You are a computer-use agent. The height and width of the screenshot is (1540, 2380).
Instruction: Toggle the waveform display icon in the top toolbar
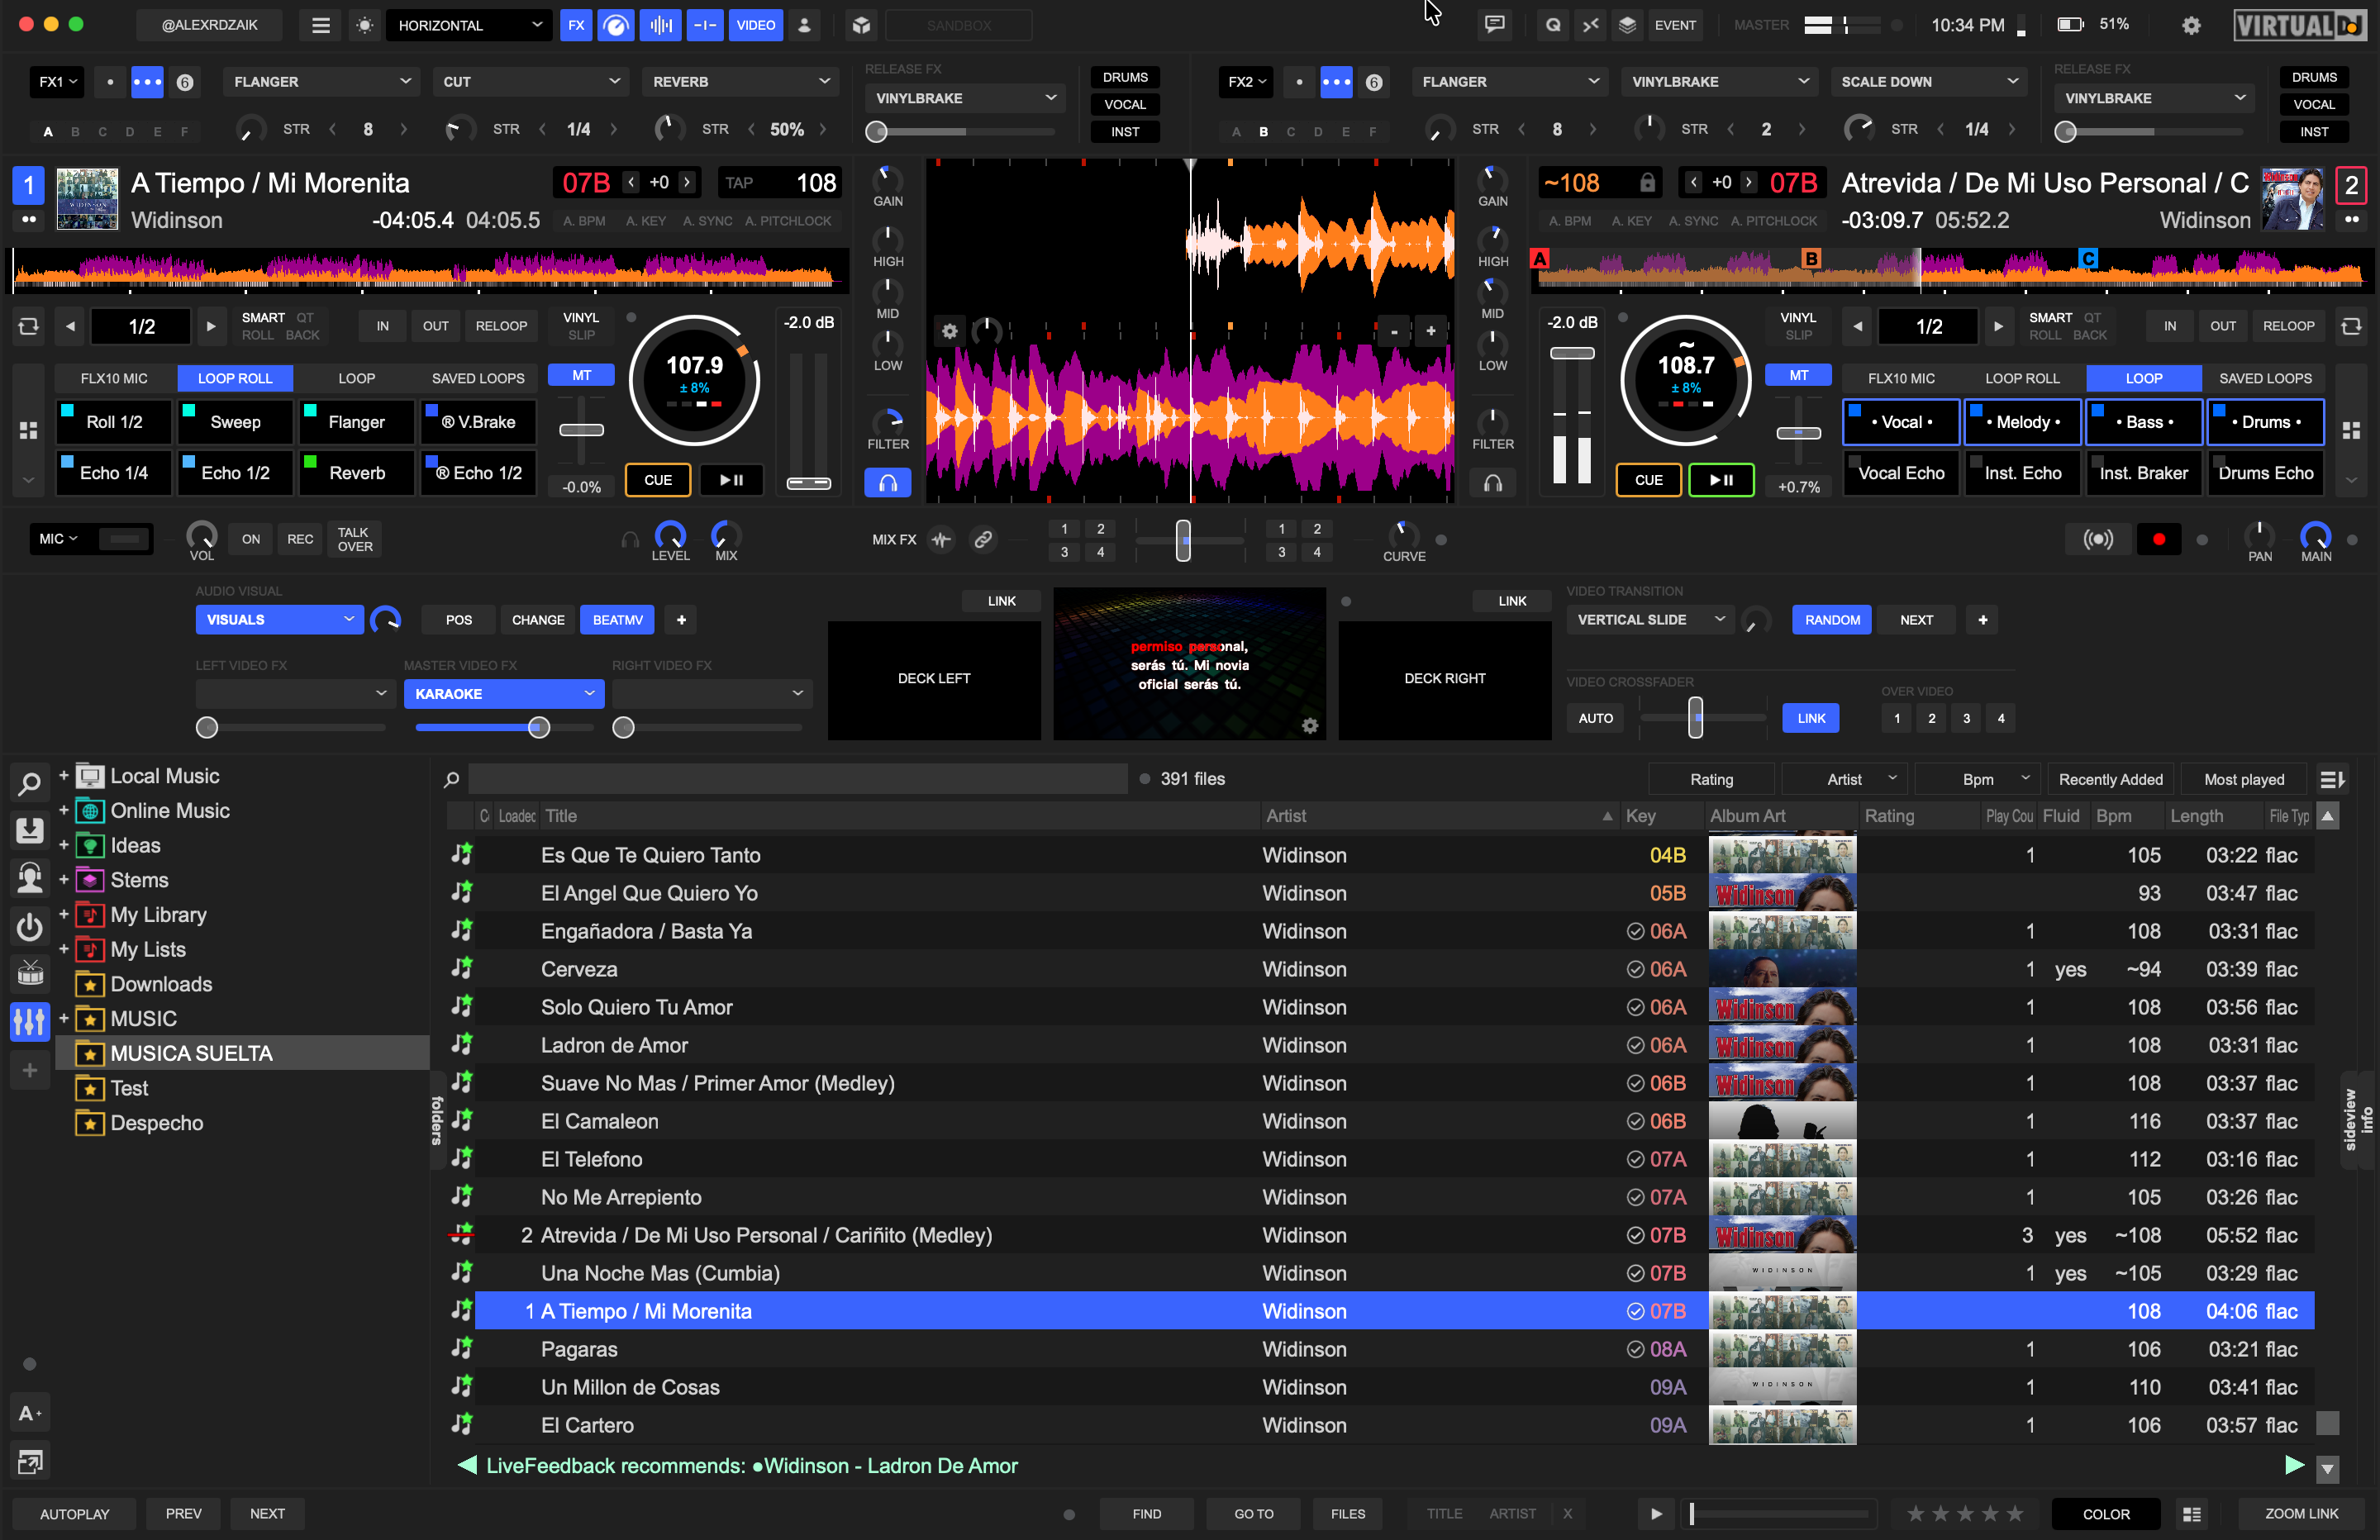tap(660, 25)
